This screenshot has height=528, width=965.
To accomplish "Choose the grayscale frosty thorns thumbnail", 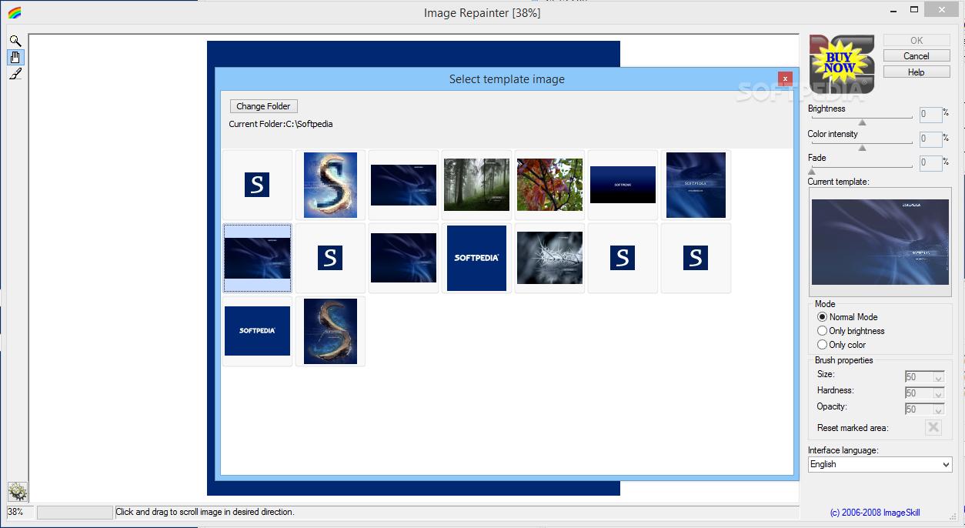I will coord(549,258).
